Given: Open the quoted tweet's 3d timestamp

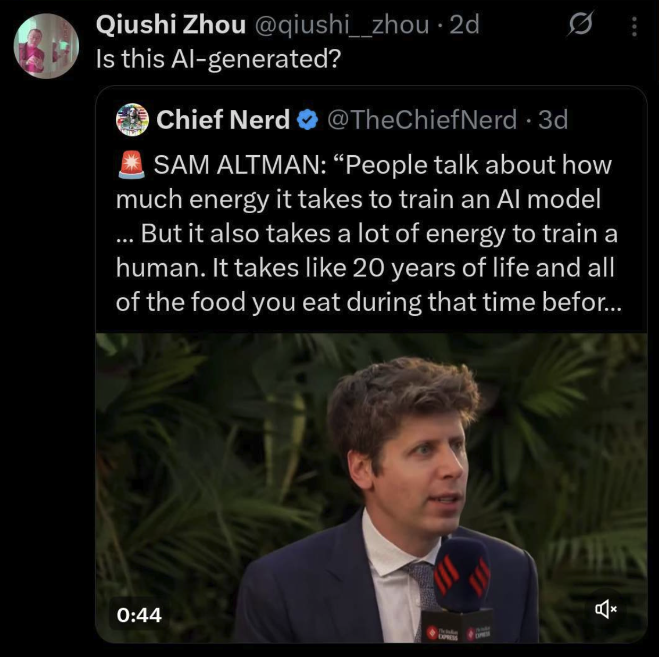Looking at the screenshot, I should click(x=553, y=120).
